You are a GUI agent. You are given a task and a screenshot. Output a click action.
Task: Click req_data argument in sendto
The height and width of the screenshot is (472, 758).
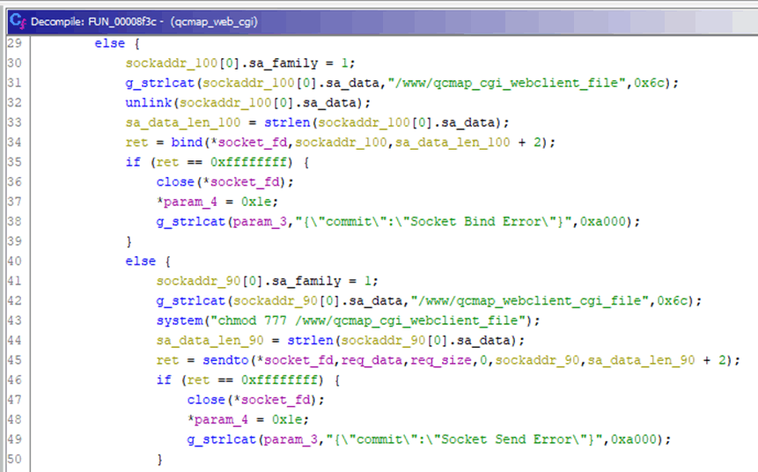click(x=372, y=361)
